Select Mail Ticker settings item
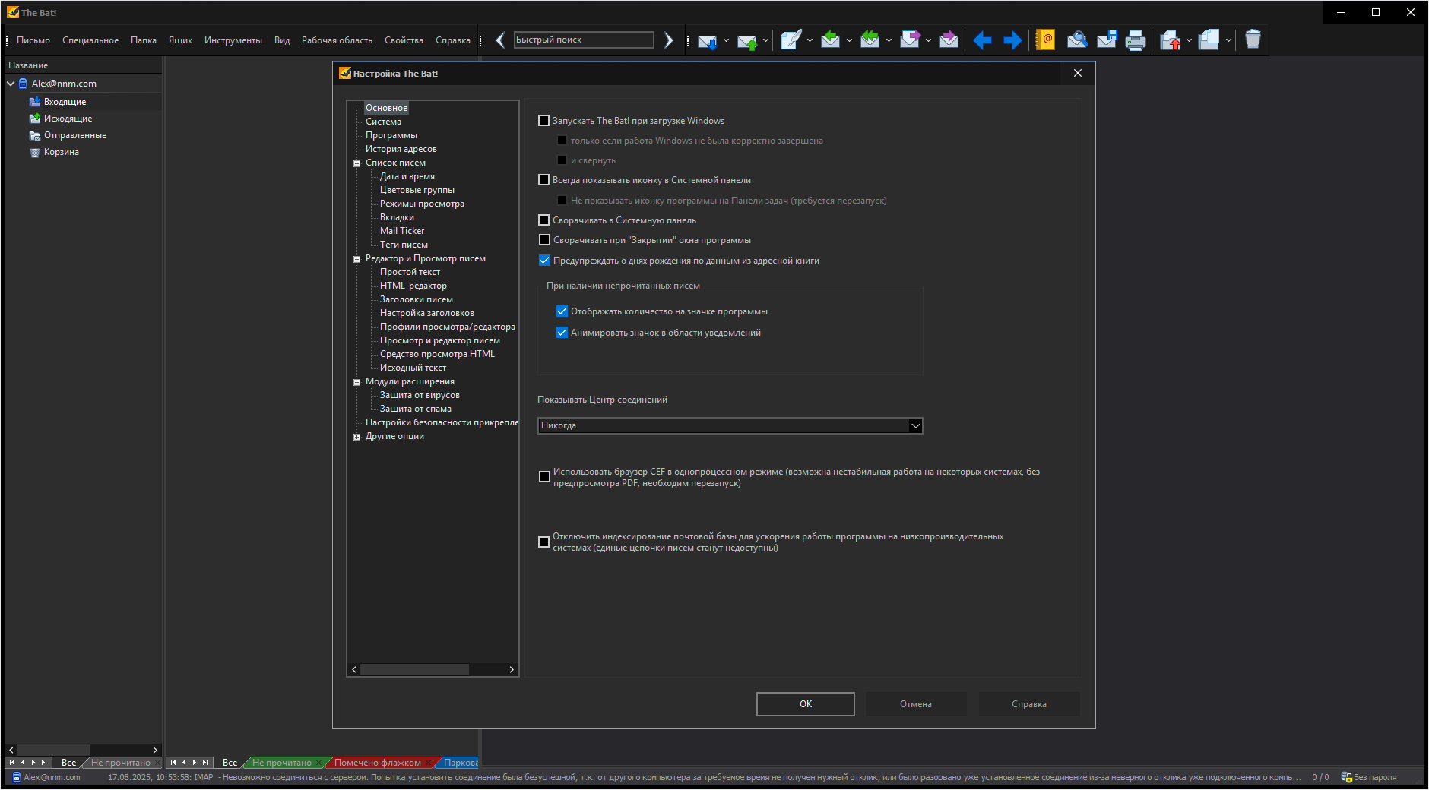The width and height of the screenshot is (1429, 790). tap(402, 231)
